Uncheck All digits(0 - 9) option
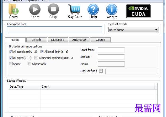 pos(11,58)
